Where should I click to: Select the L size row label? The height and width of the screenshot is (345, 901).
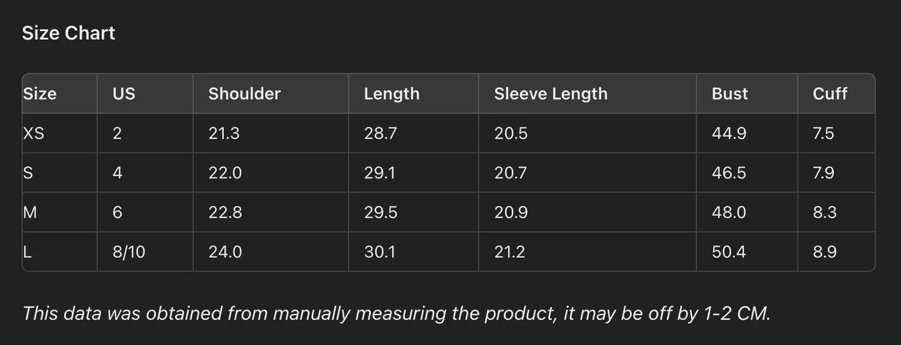(x=27, y=252)
